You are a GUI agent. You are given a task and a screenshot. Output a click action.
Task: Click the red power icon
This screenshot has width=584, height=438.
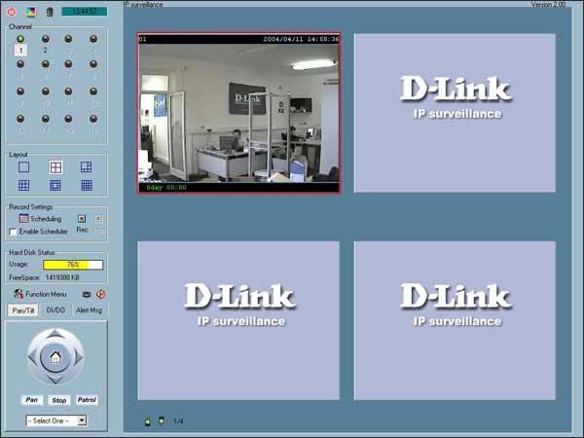(12, 12)
